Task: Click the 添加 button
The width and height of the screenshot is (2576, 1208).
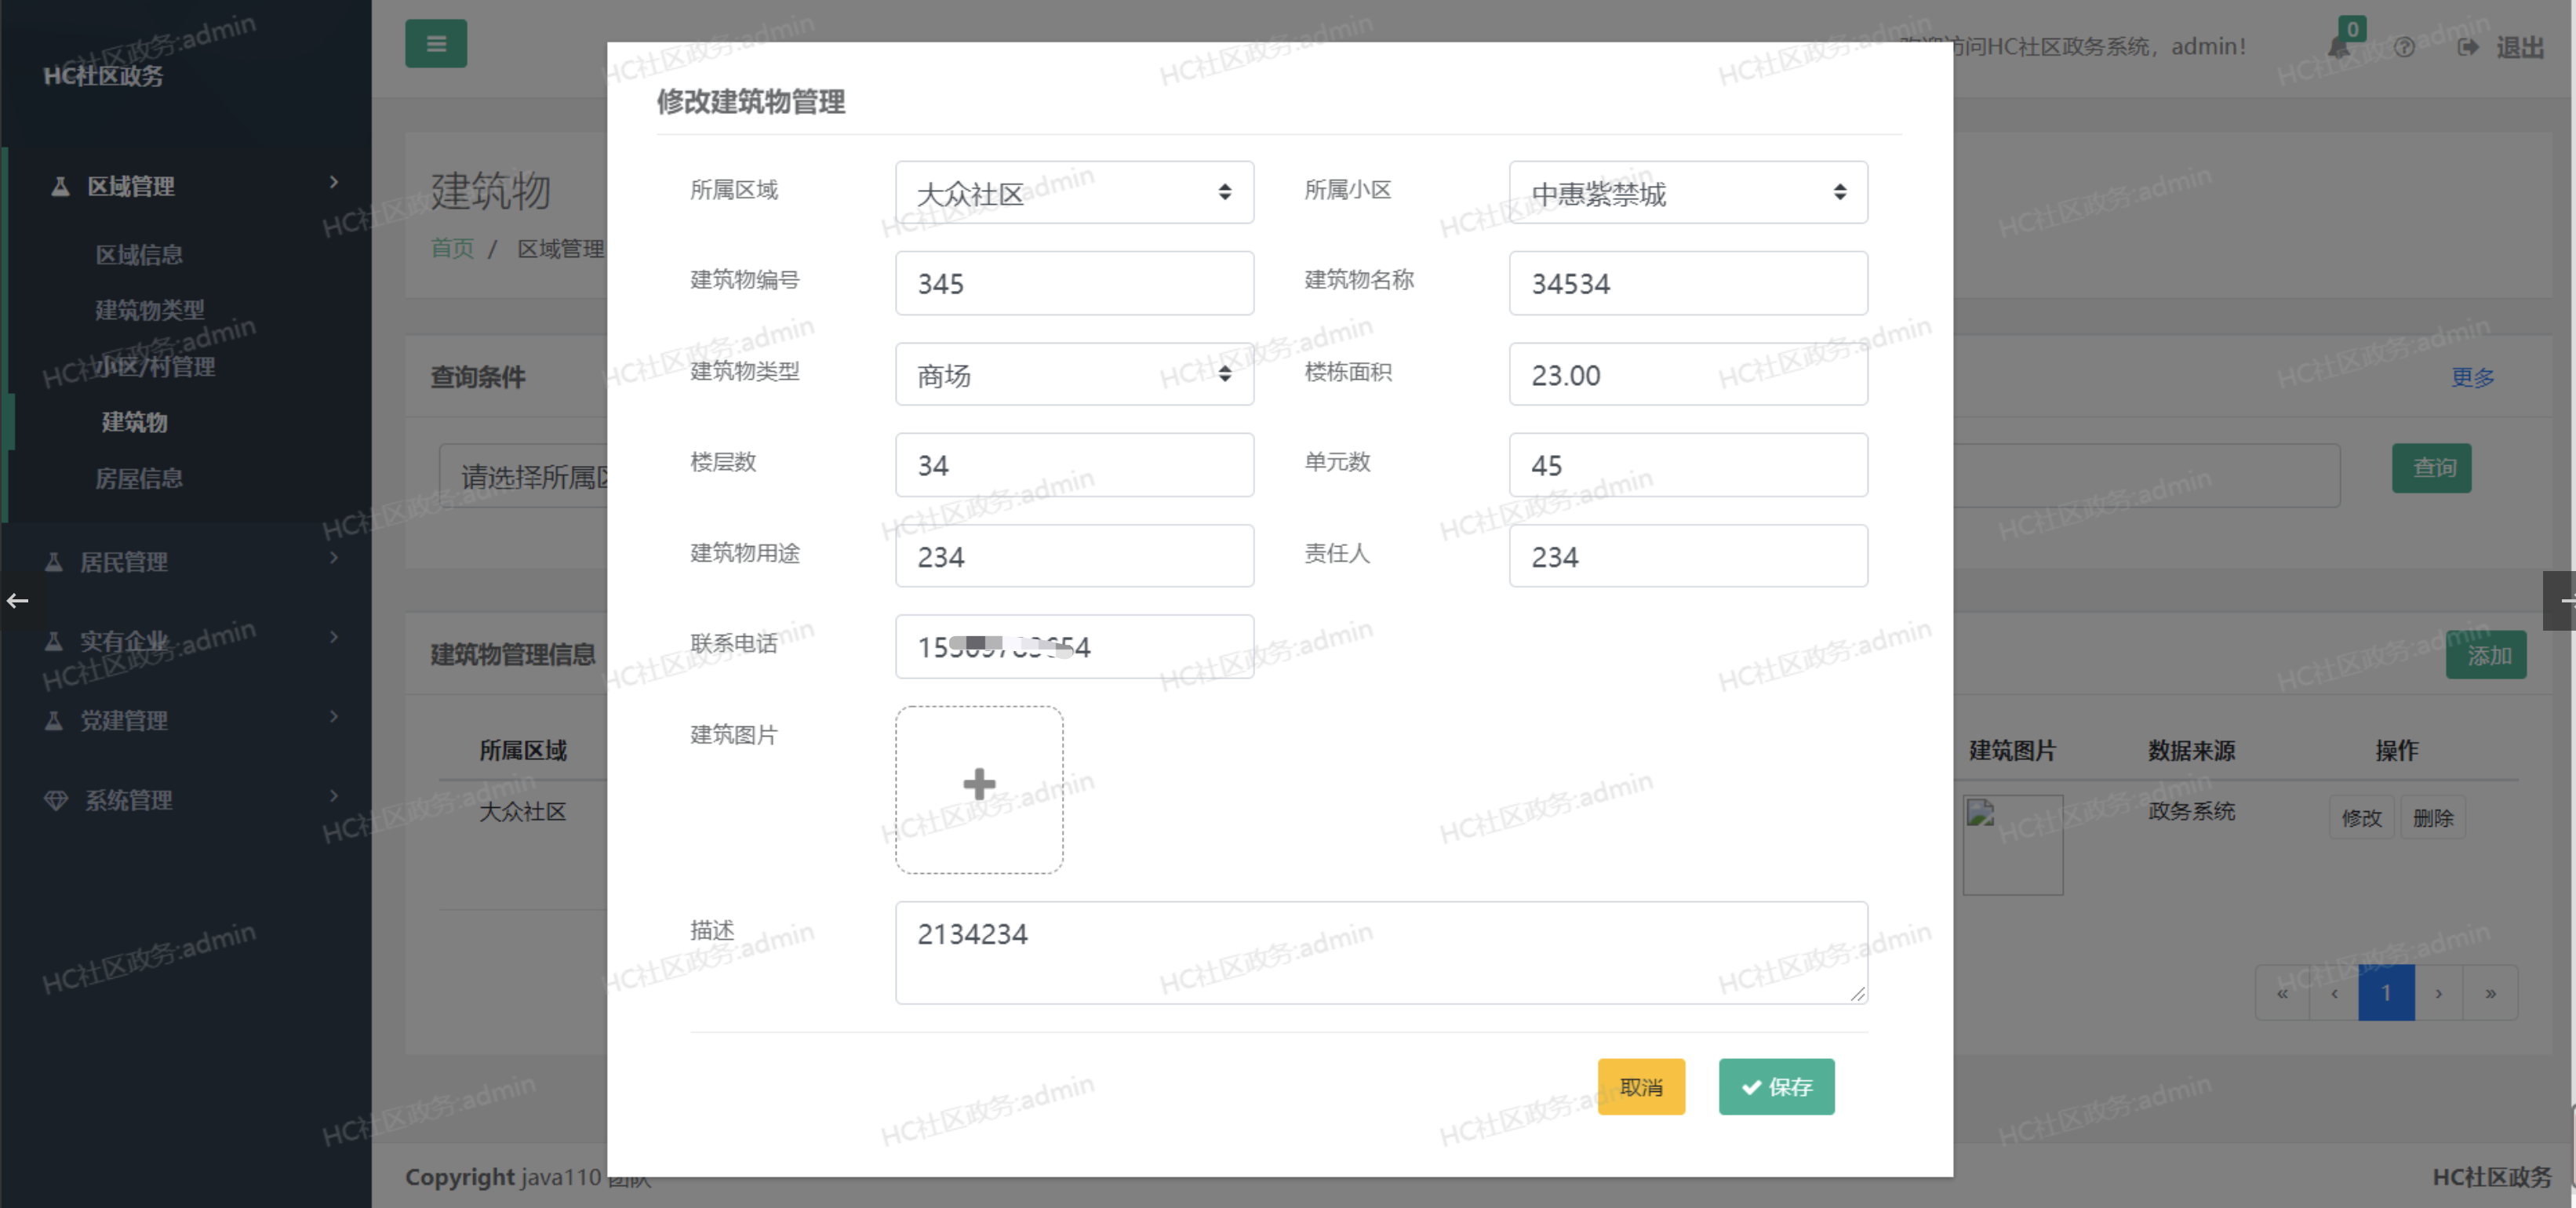Action: point(2486,655)
